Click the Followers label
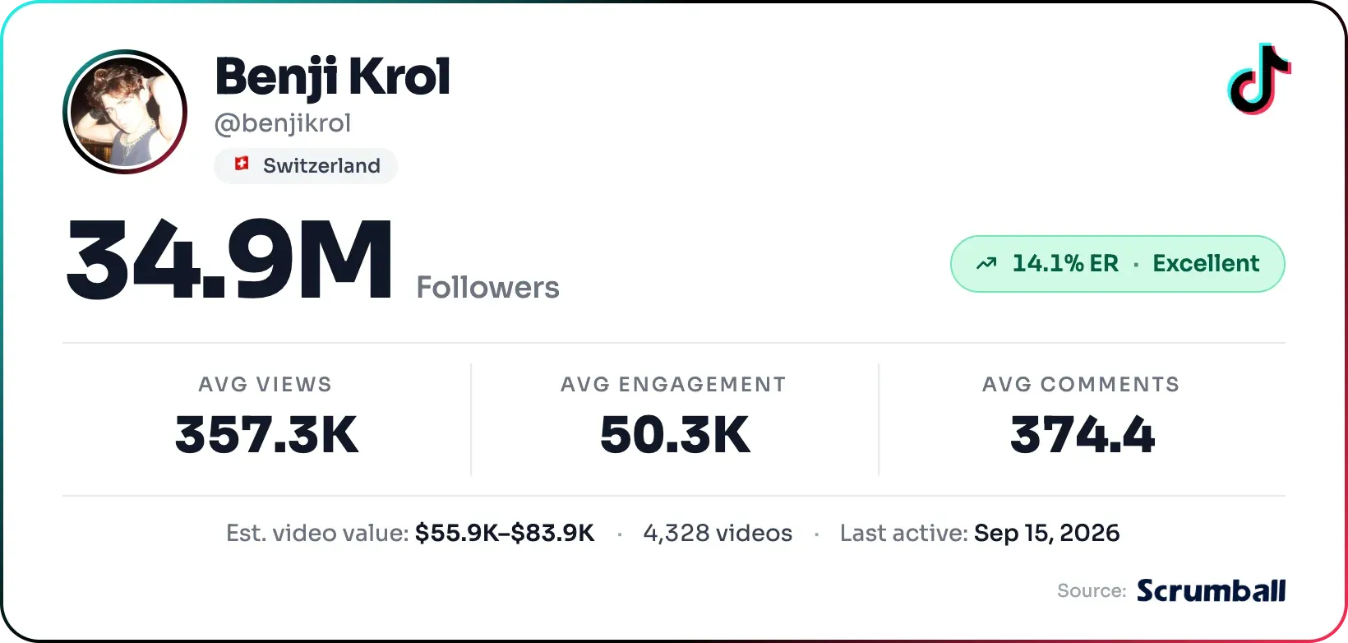Viewport: 1348px width, 643px height. [488, 288]
